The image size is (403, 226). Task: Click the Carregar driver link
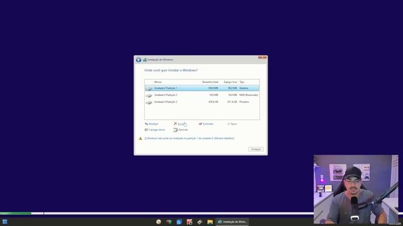[157, 130]
